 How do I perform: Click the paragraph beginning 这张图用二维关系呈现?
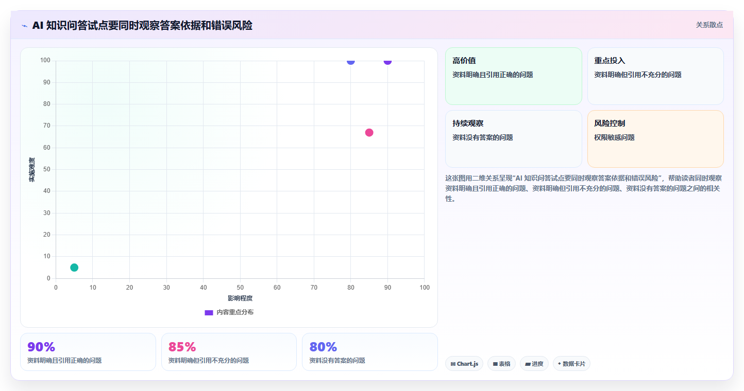click(x=584, y=188)
